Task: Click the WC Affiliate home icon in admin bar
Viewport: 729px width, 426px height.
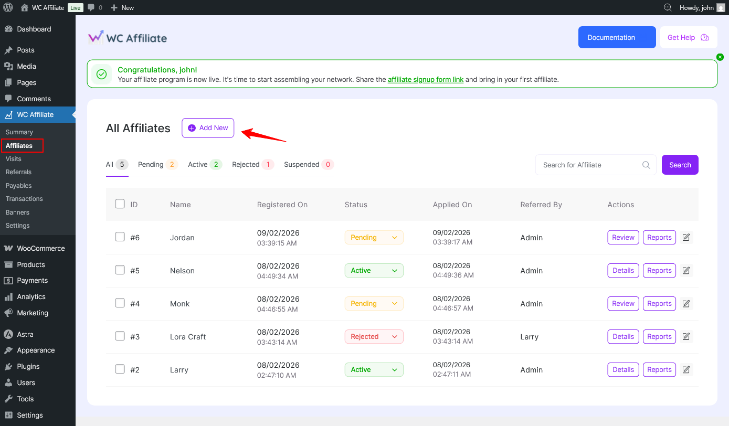Action: pos(24,7)
